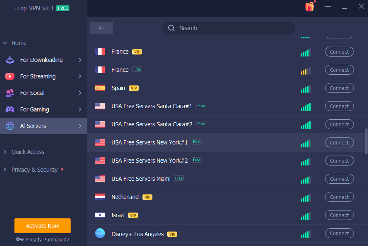Click the Israel flag icon
The width and height of the screenshot is (368, 246).
[x=100, y=215]
